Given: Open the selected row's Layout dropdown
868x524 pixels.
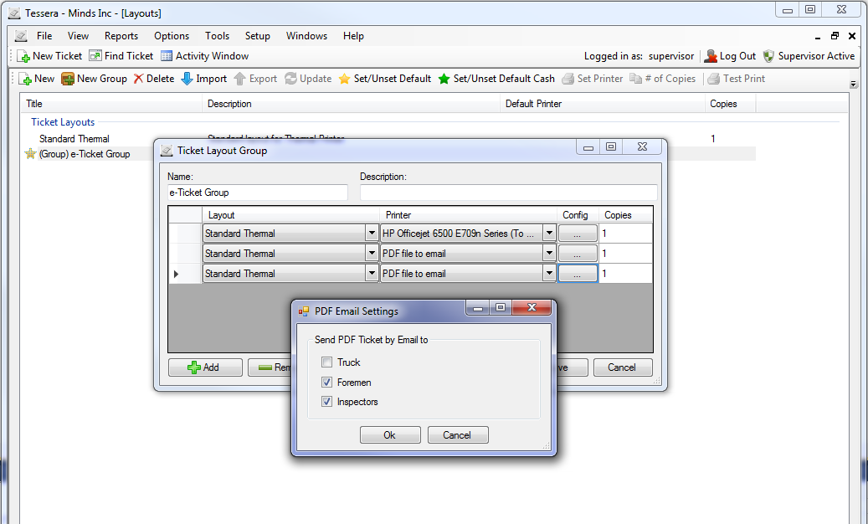Looking at the screenshot, I should pyautogui.click(x=372, y=274).
